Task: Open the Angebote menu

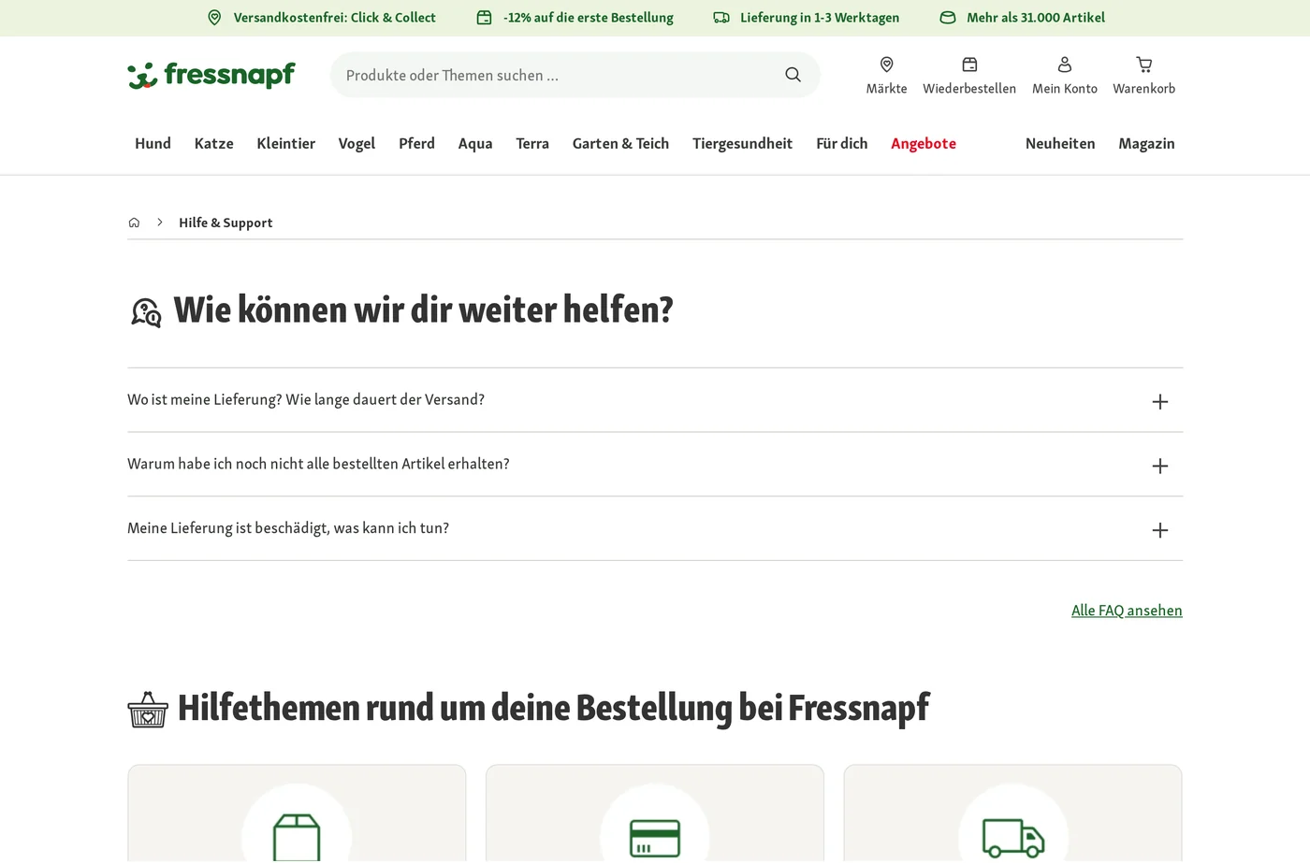Action: [x=924, y=144]
